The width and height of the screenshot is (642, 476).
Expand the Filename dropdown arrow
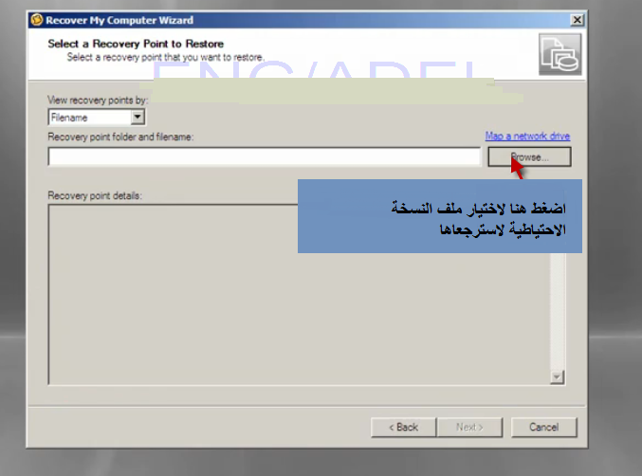138,118
